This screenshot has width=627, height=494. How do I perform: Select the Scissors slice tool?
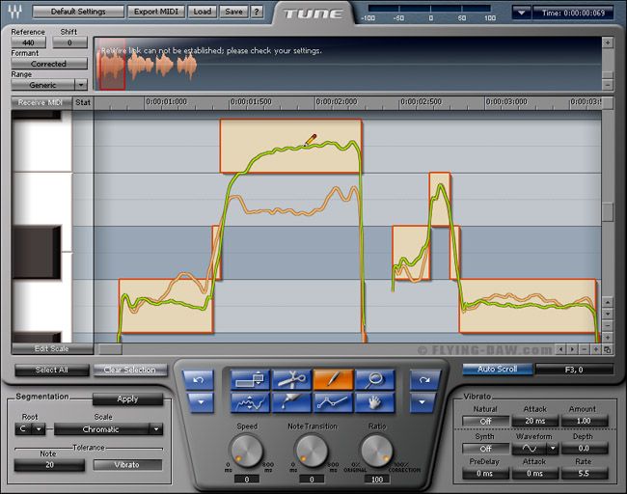(291, 379)
